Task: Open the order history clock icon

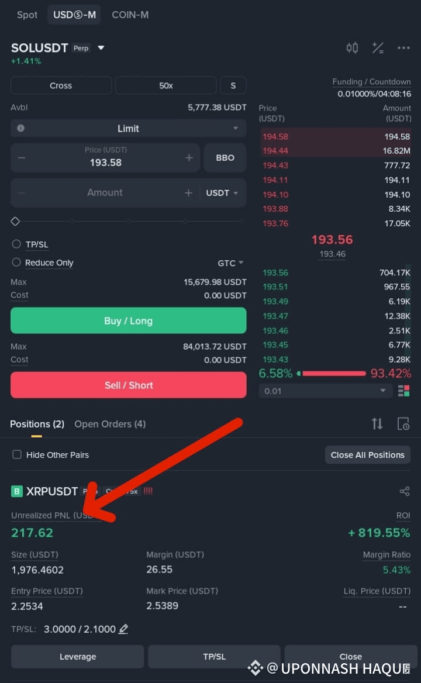Action: 403,423
